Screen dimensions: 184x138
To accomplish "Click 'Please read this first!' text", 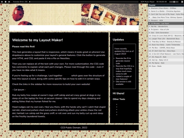I will click(x=24, y=47).
